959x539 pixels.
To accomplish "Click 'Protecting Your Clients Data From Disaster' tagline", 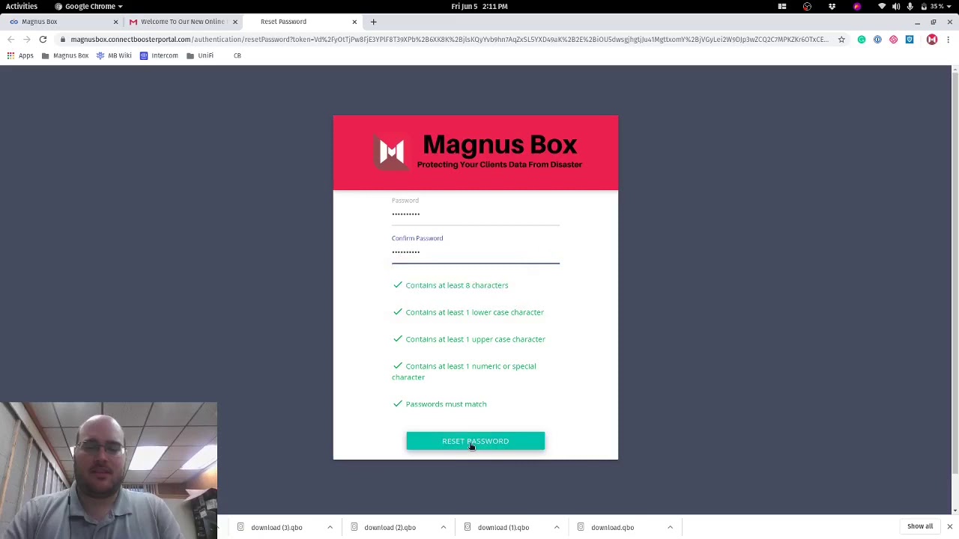I will (500, 165).
